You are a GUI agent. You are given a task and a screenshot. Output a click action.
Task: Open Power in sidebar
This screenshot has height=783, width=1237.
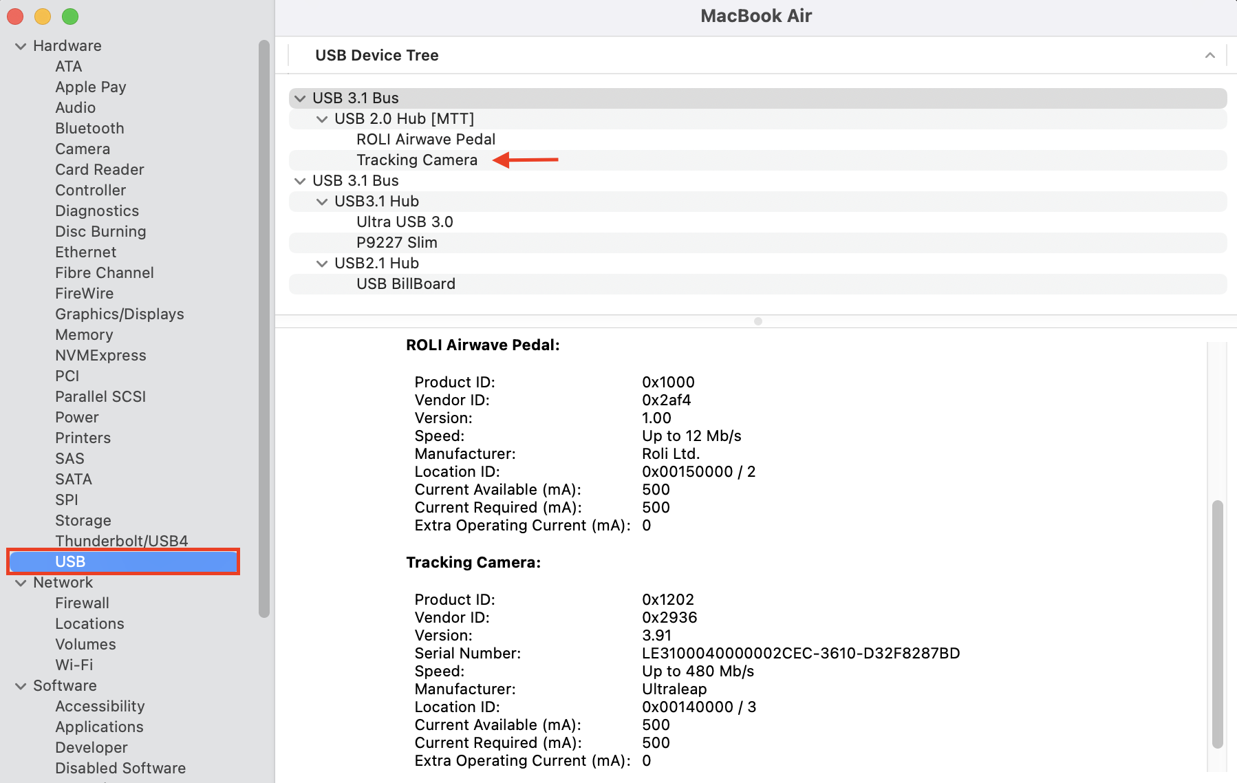(x=77, y=417)
